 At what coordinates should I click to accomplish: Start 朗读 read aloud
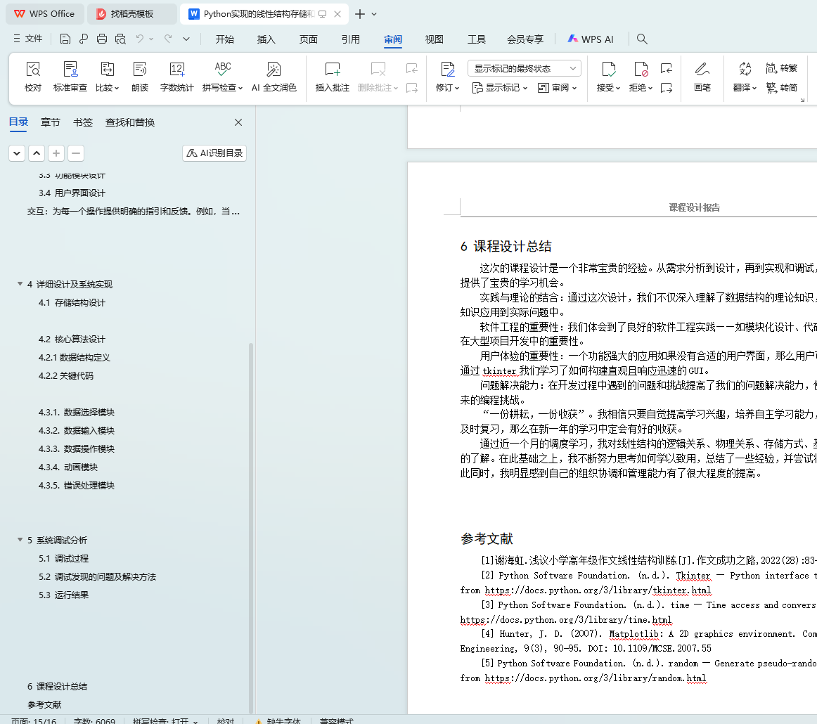point(140,77)
